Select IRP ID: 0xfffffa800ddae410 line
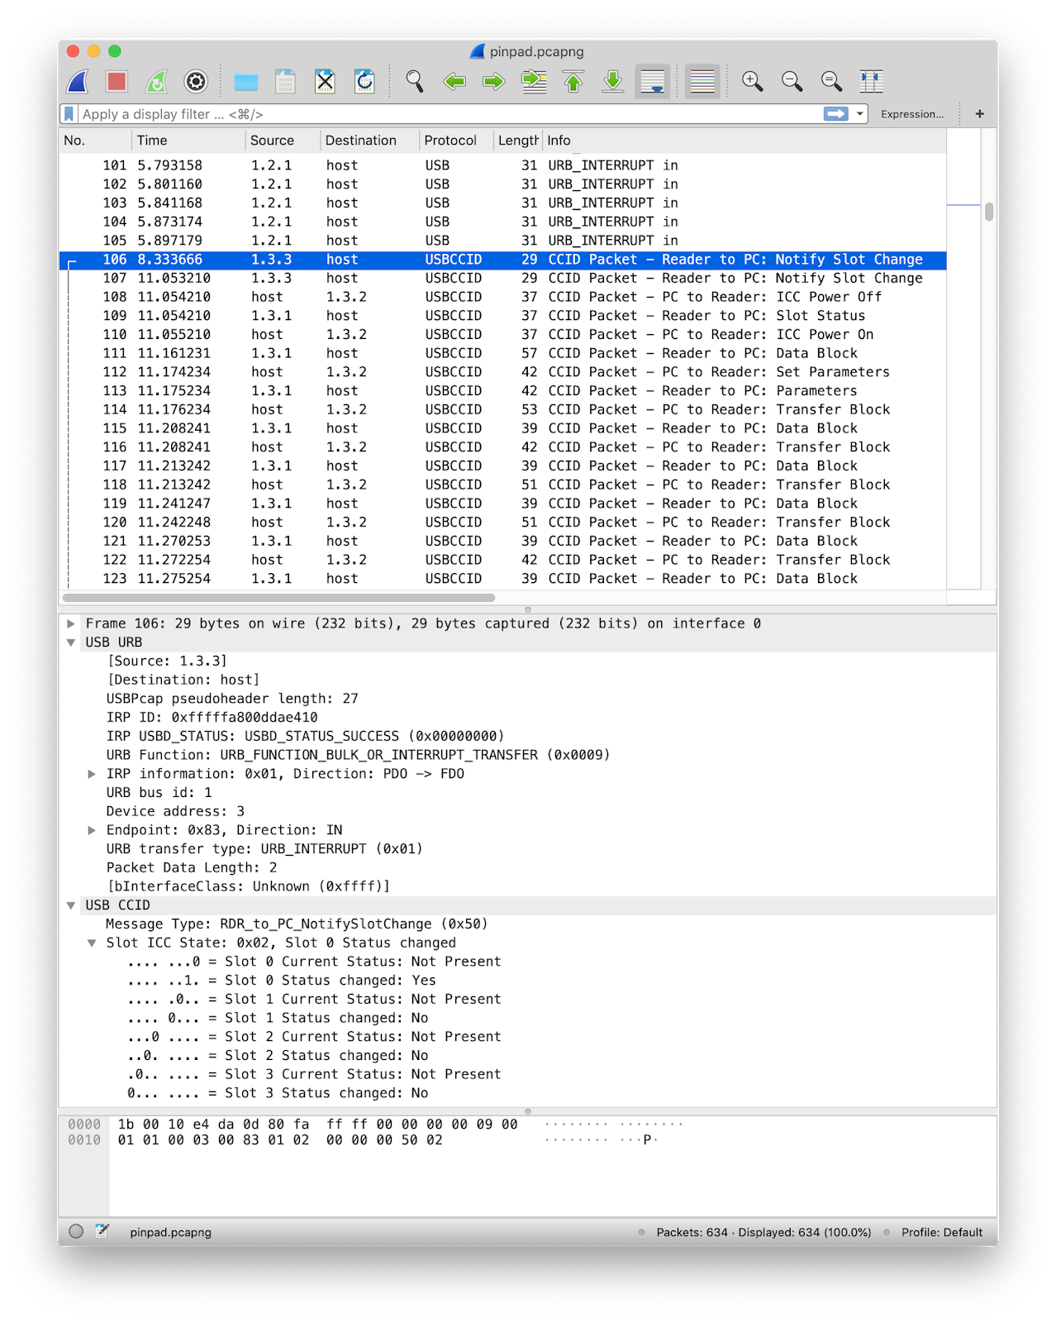Image resolution: width=1056 pixels, height=1323 pixels. [212, 718]
